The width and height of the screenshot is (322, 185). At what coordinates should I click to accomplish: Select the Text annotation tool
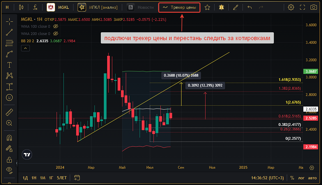(x=9, y=65)
